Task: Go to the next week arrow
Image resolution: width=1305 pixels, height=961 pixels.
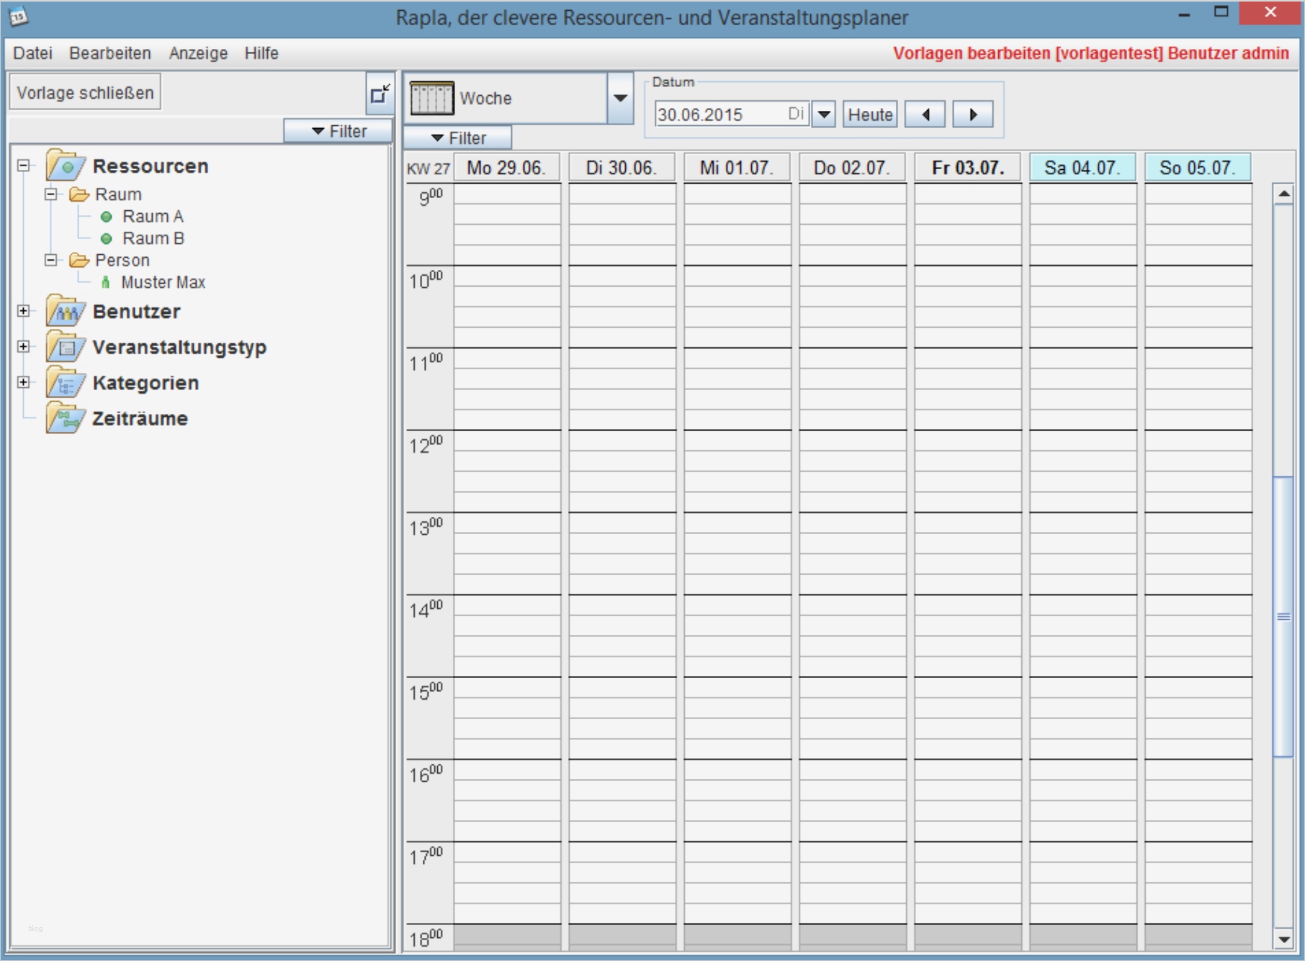Action: tap(973, 114)
